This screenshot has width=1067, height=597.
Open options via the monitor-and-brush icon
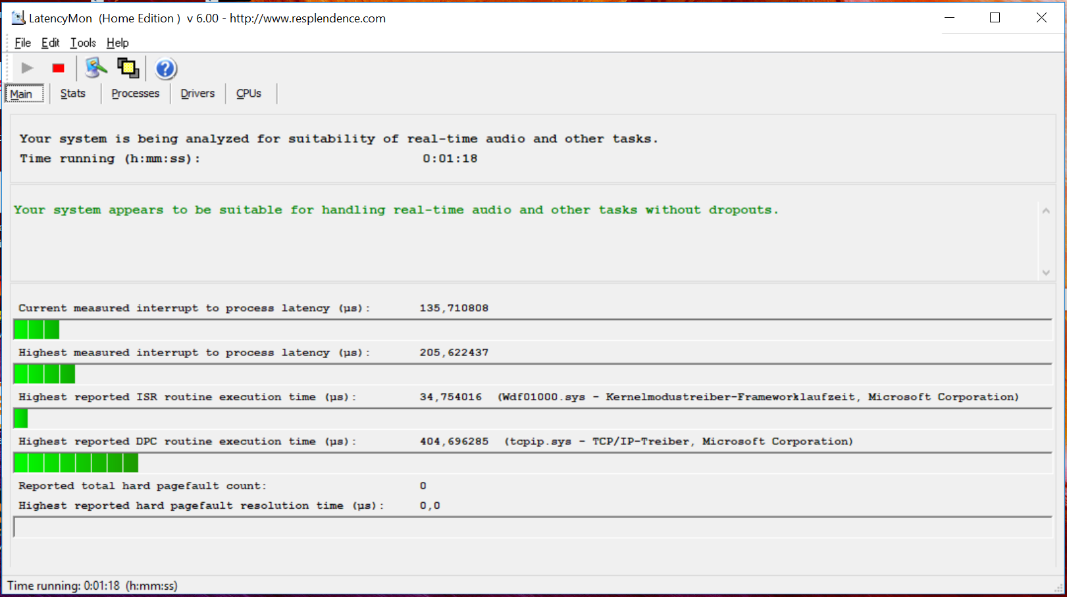coord(95,68)
